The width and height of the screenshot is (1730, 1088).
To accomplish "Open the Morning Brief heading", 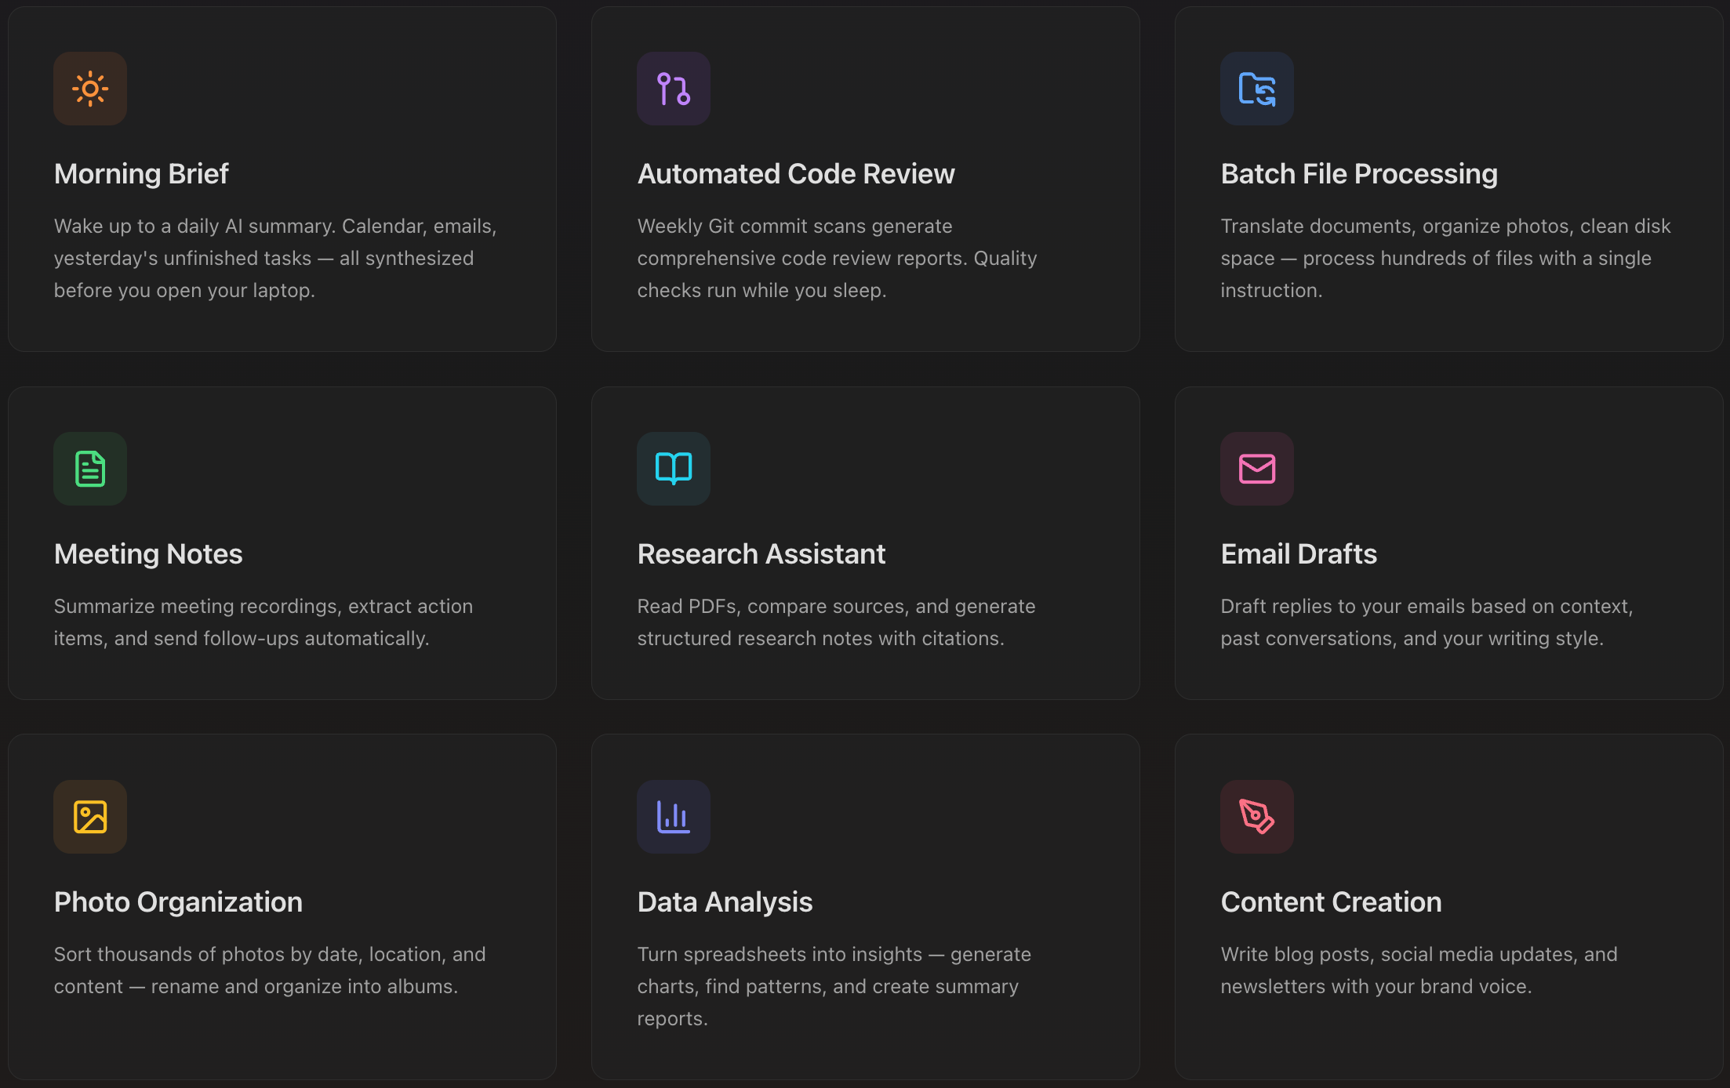I will (x=141, y=174).
